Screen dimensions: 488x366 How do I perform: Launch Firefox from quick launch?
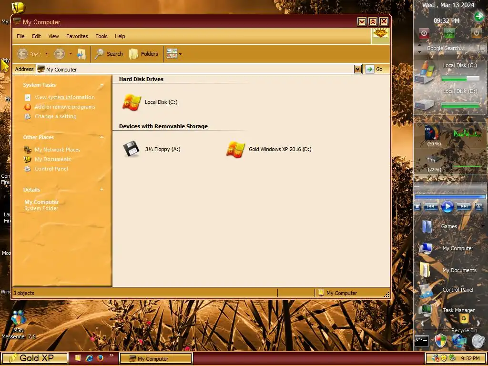click(100, 358)
